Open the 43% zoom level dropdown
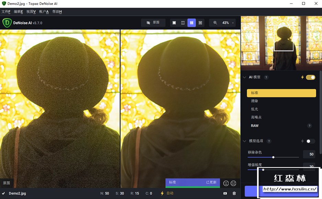This screenshot has width=322, height=199. (228, 23)
